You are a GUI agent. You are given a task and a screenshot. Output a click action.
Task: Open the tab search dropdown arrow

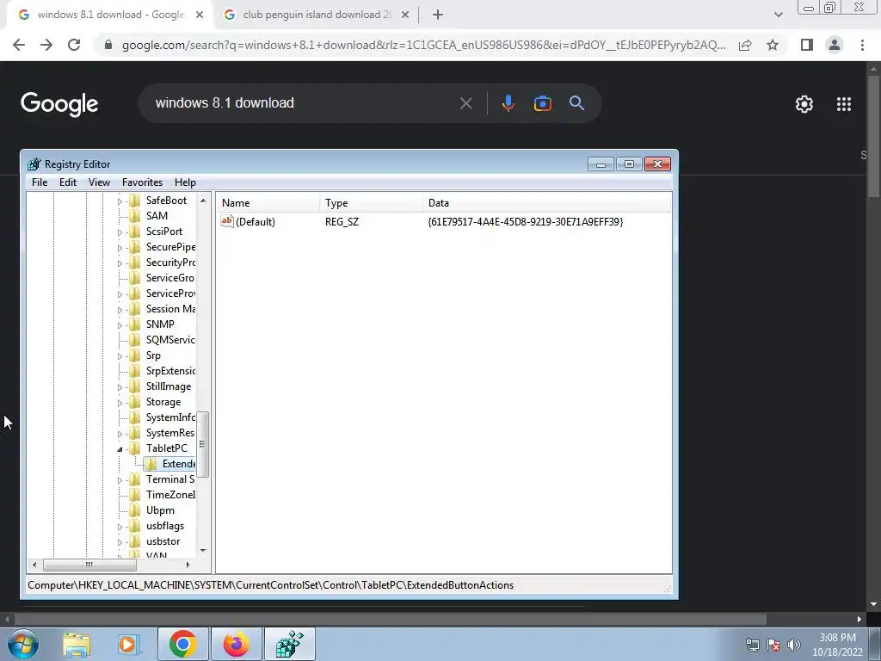point(778,15)
